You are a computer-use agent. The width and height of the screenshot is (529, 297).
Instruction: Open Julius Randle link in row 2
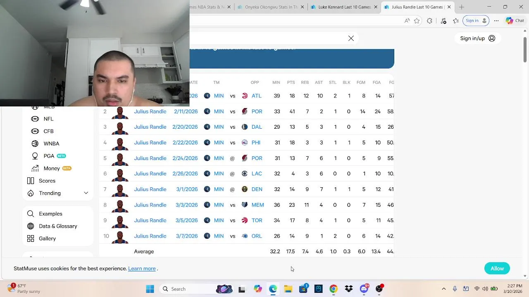(150, 111)
